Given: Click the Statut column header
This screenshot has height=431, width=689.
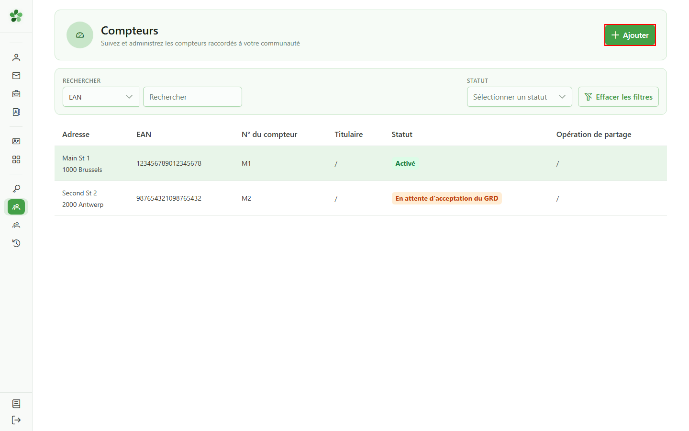Looking at the screenshot, I should click(402, 135).
